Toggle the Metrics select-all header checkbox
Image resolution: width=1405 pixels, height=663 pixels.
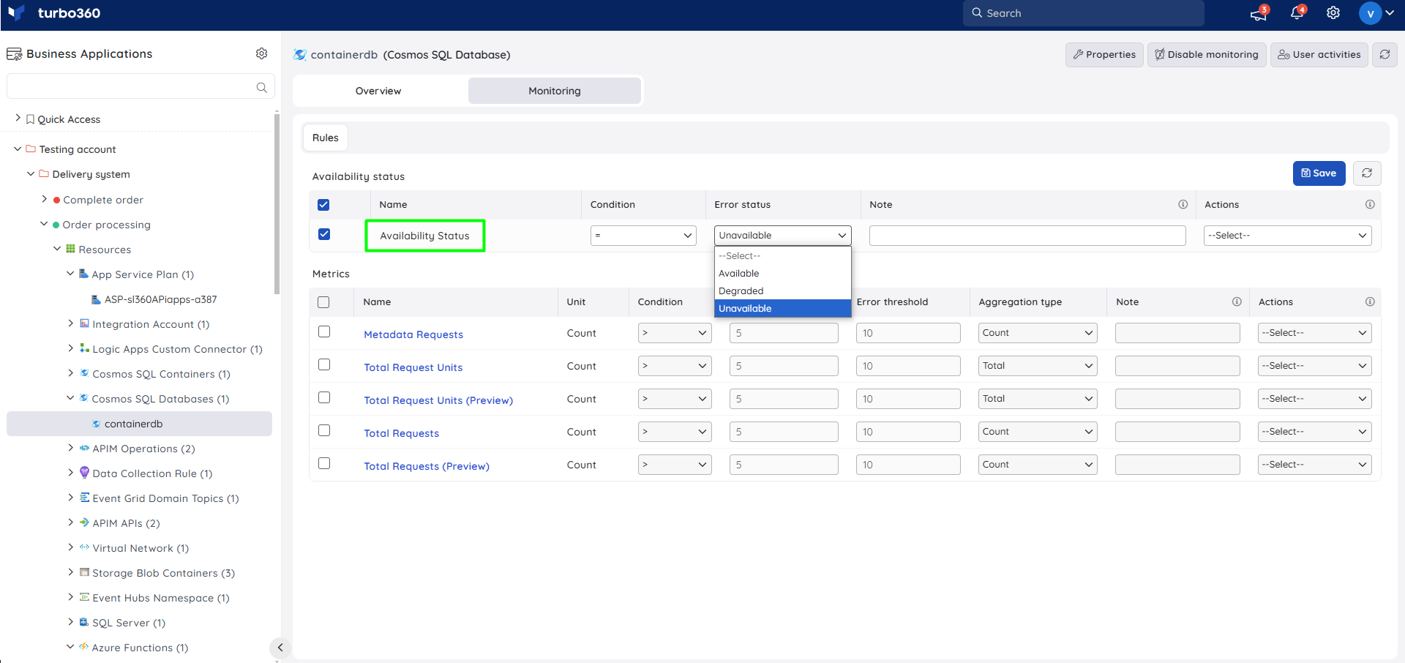(x=323, y=302)
